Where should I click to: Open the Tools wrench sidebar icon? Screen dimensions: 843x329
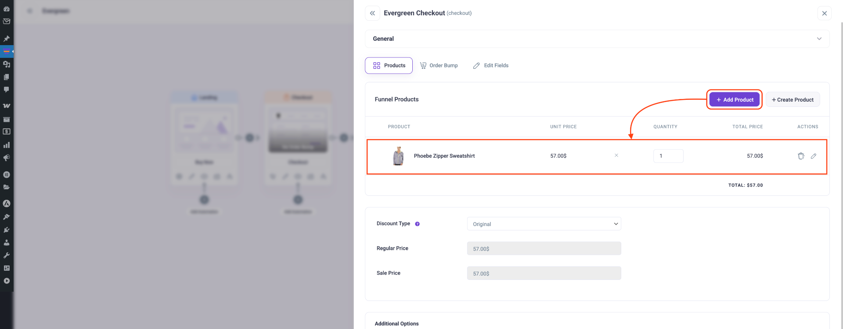(x=7, y=255)
